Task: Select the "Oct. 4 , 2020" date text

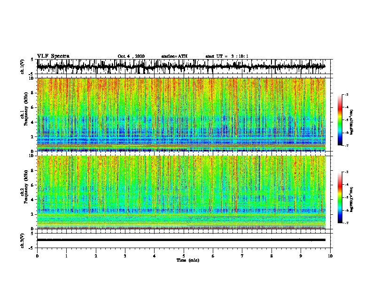Action: [x=131, y=56]
